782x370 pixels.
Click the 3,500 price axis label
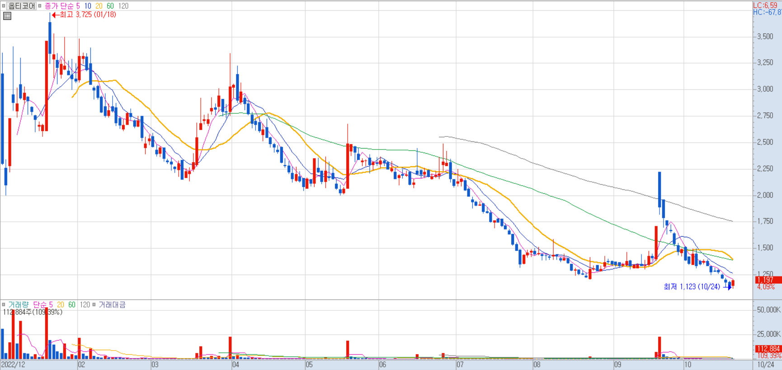765,37
